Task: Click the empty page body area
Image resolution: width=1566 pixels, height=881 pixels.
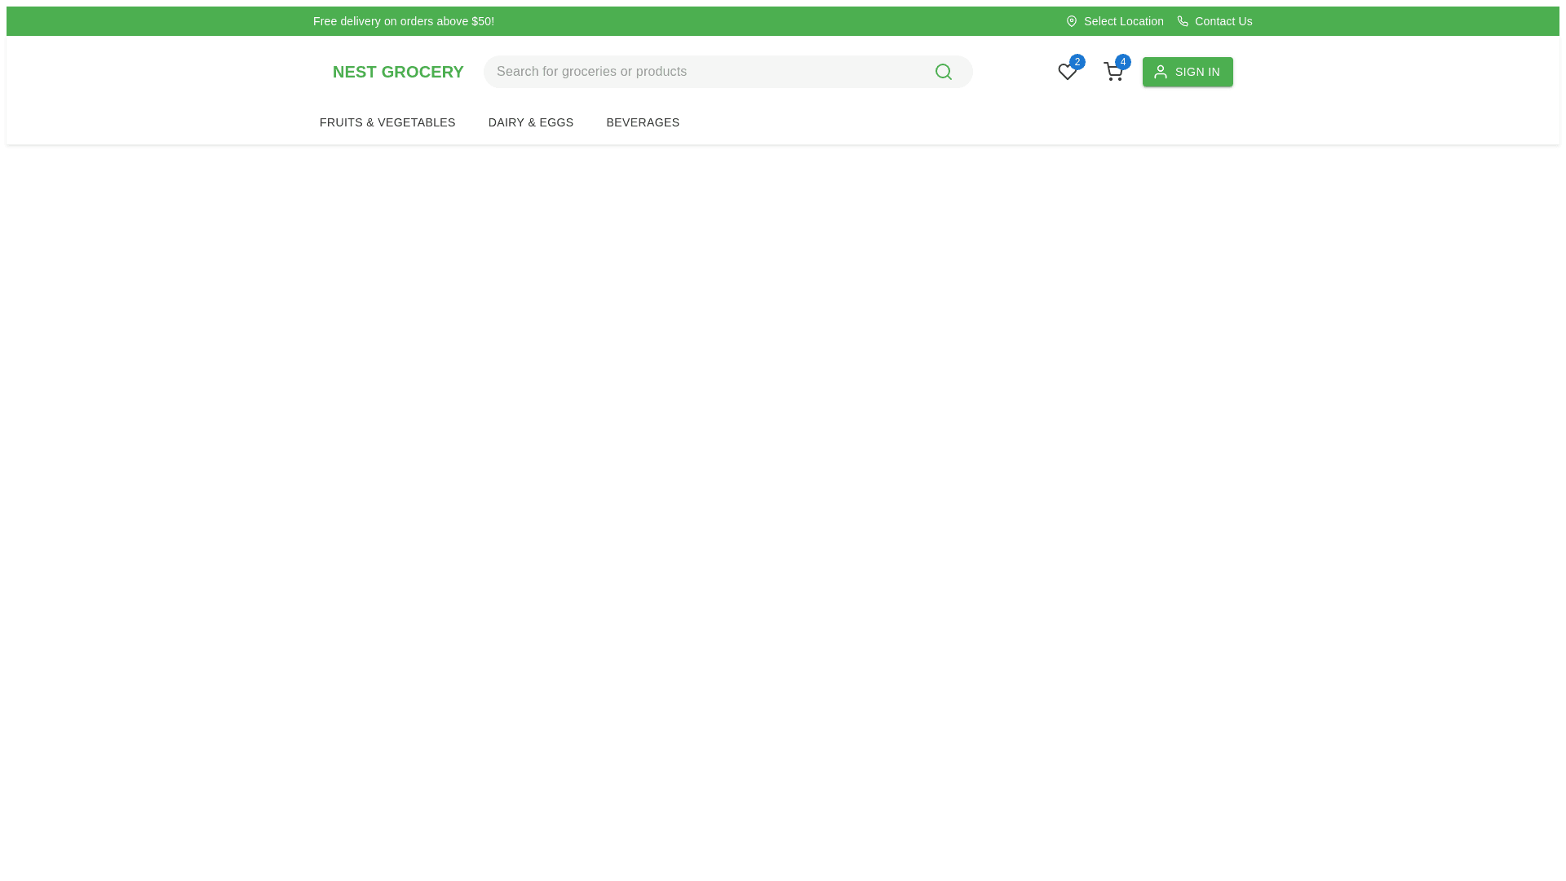Action: coord(783,506)
